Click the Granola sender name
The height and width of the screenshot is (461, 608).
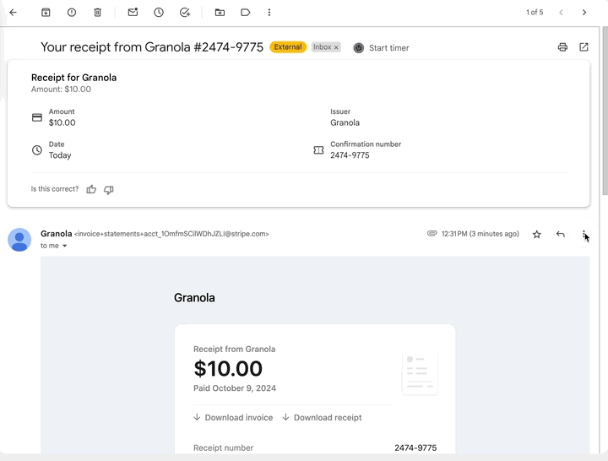57,234
